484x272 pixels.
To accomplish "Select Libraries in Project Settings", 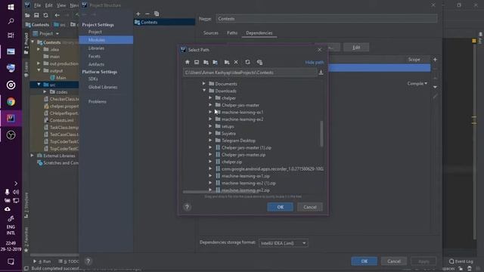I will tap(96, 48).
